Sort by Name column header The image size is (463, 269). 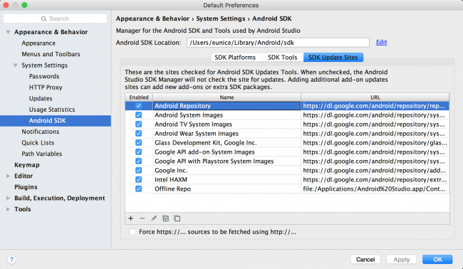(227, 97)
